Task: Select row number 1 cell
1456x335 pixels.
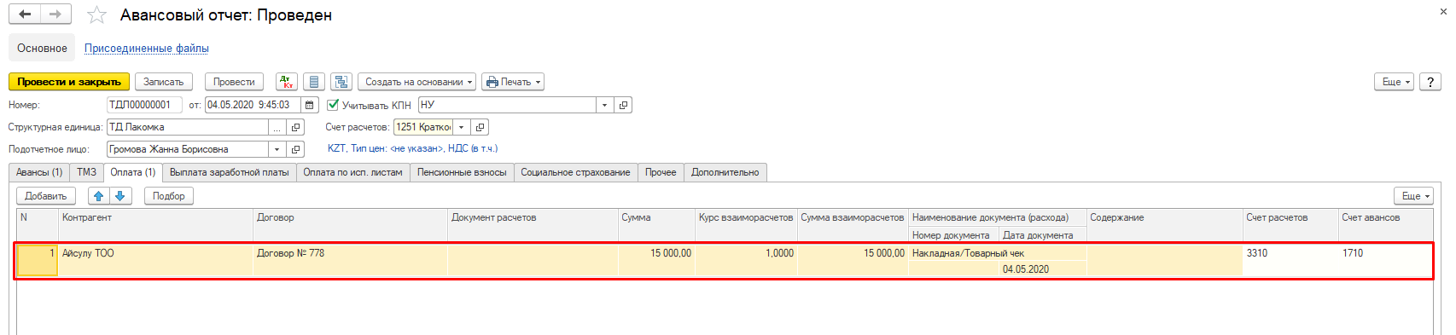Action: pyautogui.click(x=38, y=261)
